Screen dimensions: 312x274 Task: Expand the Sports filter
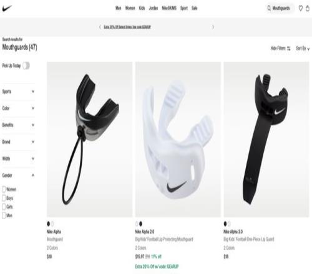tap(18, 92)
